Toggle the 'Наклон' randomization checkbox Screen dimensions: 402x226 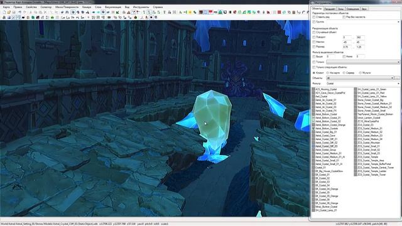(314, 42)
